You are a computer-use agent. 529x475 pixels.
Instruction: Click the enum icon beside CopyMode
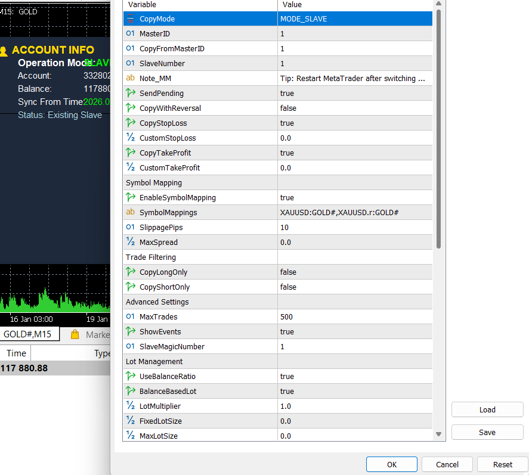pos(130,19)
